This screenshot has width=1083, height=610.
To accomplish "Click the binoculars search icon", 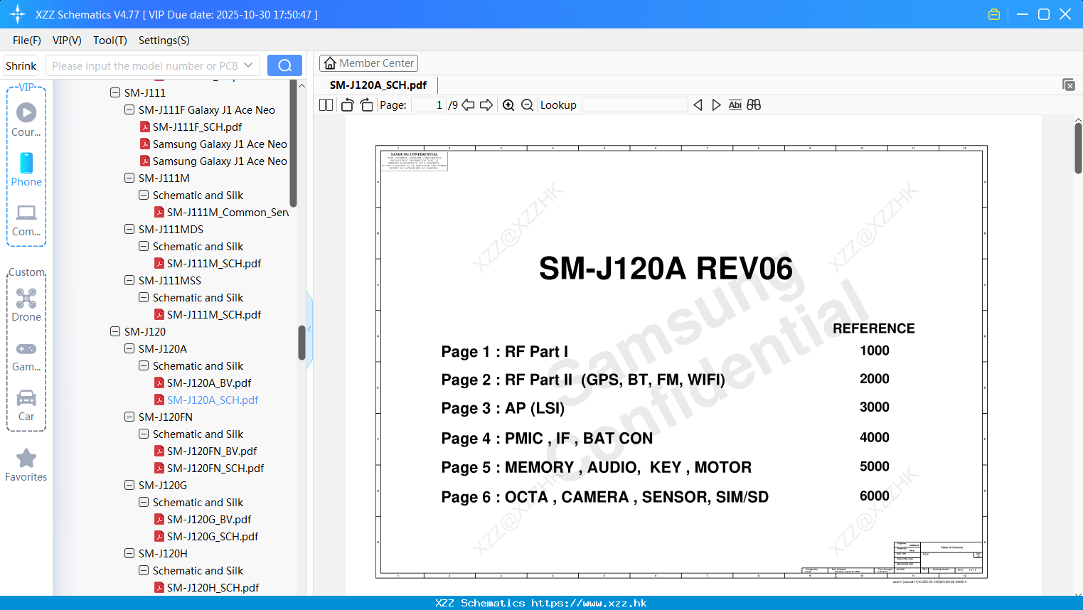I will pyautogui.click(x=754, y=105).
